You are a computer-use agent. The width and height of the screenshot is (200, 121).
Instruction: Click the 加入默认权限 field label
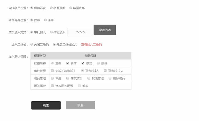[18, 57]
